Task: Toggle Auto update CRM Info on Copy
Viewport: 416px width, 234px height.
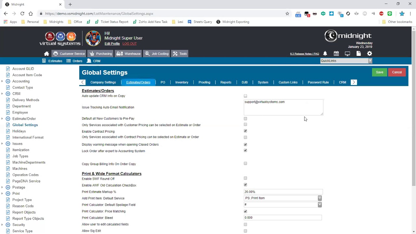Action: point(245,96)
